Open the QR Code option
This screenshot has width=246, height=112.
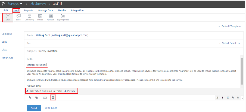51,17
